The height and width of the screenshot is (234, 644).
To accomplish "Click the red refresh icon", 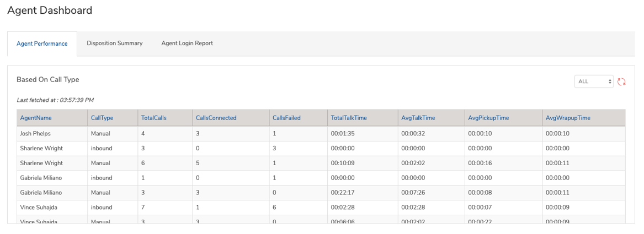I will click(621, 81).
